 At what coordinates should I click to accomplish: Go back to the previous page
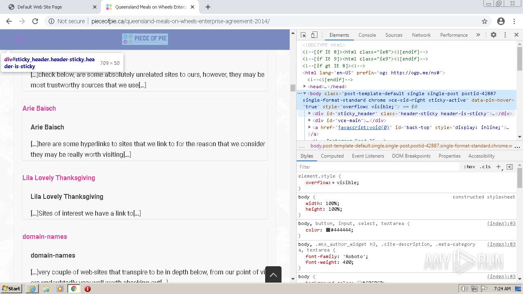click(x=9, y=21)
